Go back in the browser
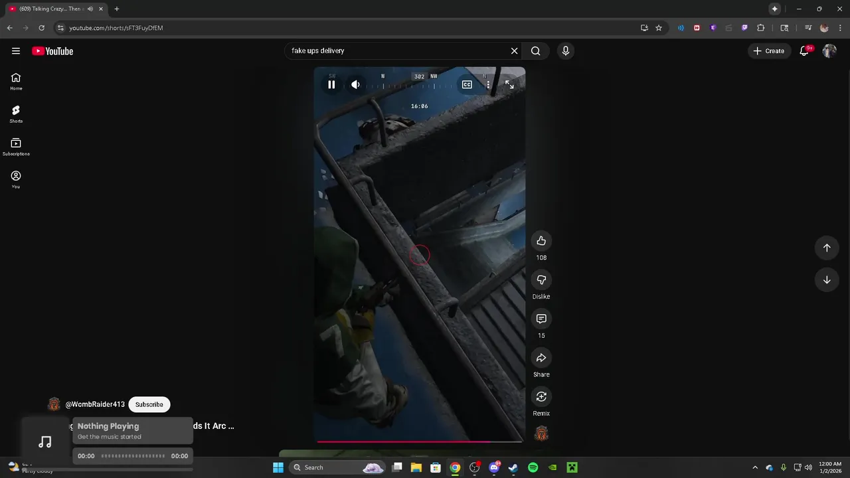This screenshot has width=850, height=478. (x=9, y=28)
